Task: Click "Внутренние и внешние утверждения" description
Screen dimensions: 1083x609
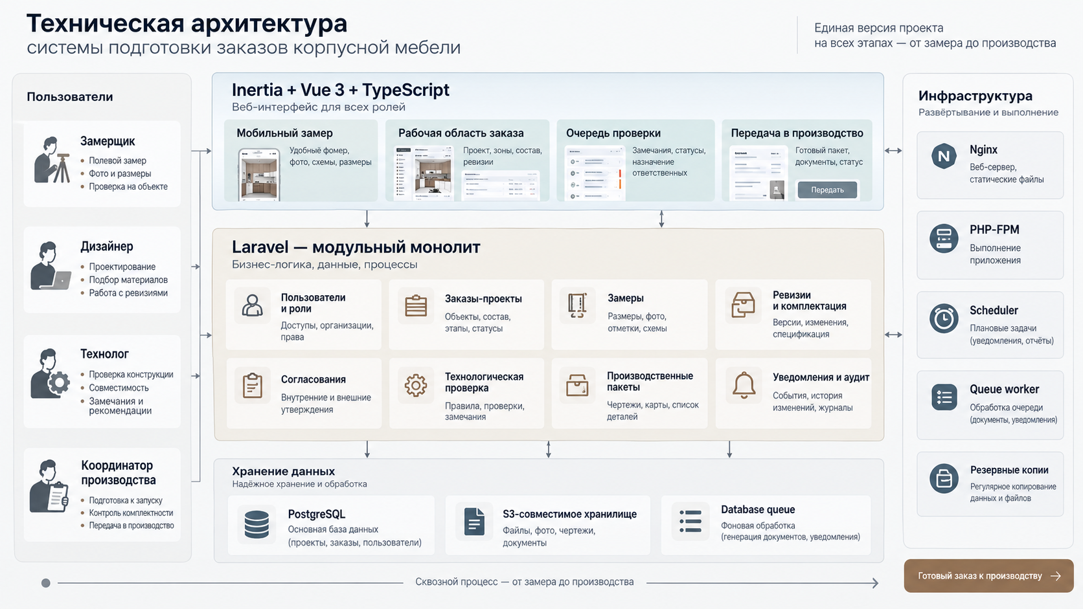Action: (326, 403)
